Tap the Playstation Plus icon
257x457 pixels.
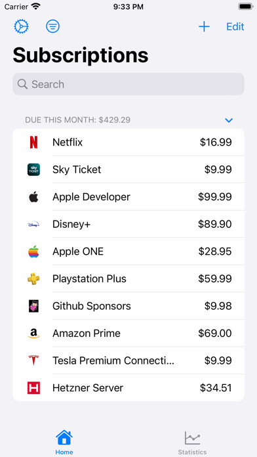point(33,278)
